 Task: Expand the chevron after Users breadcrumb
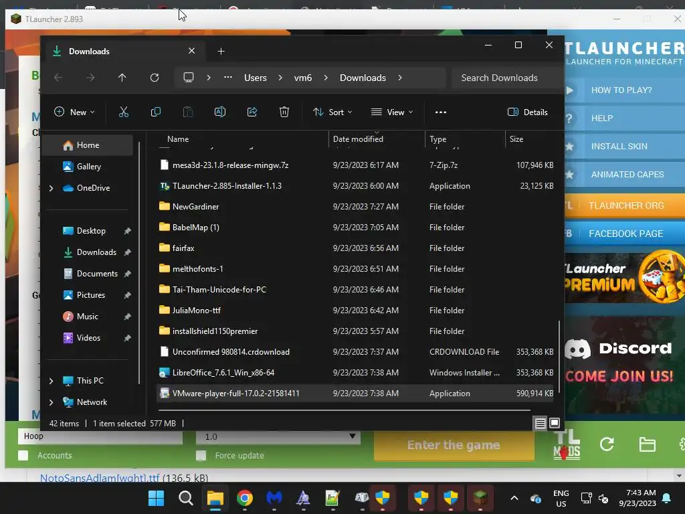(x=280, y=78)
